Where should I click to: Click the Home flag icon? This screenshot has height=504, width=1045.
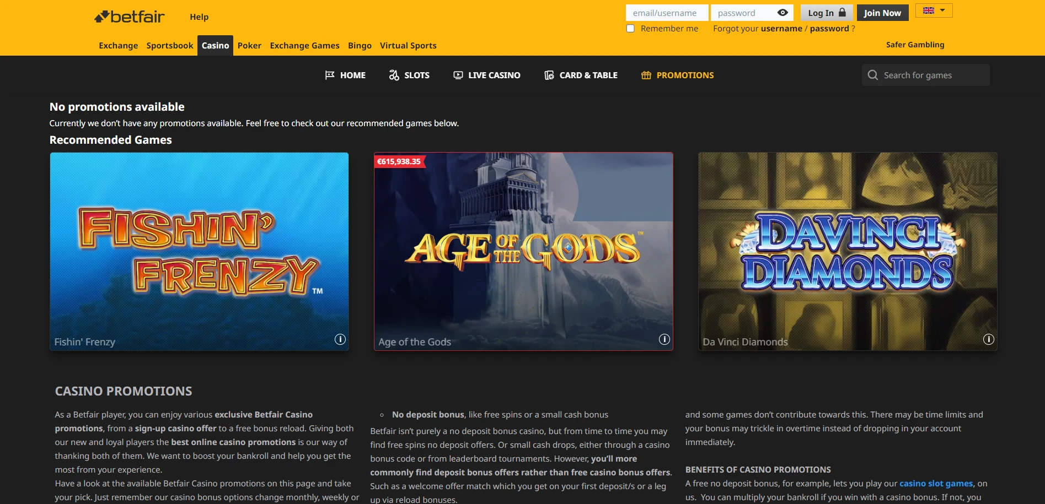(x=330, y=75)
